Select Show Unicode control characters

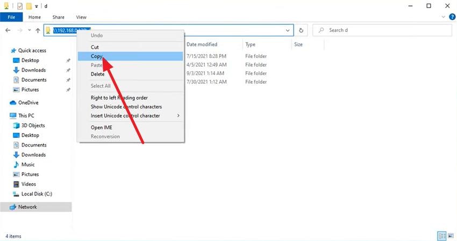[131, 107]
